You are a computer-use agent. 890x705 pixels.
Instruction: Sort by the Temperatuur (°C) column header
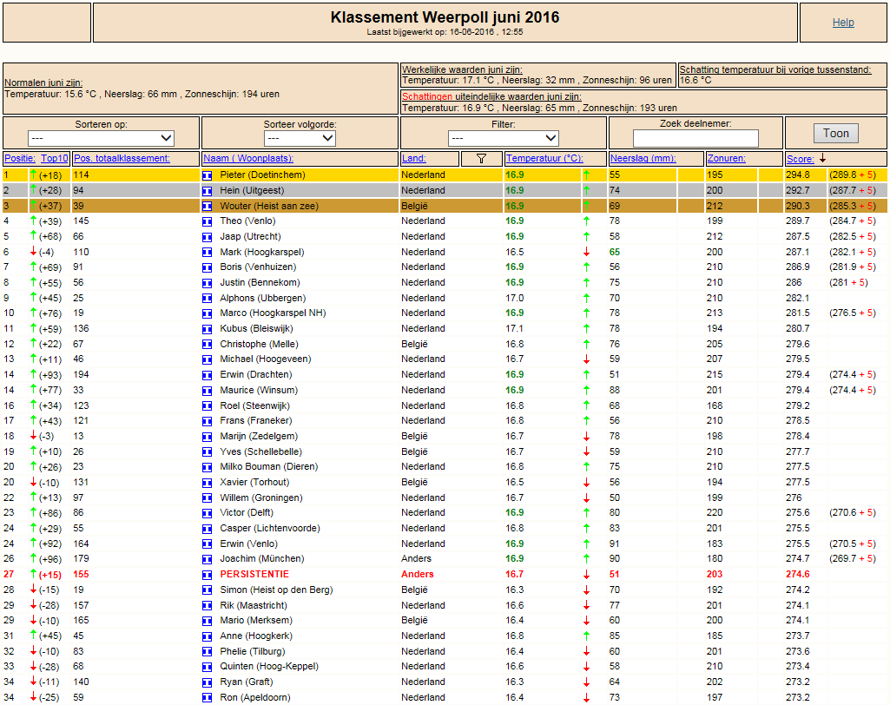coord(544,159)
